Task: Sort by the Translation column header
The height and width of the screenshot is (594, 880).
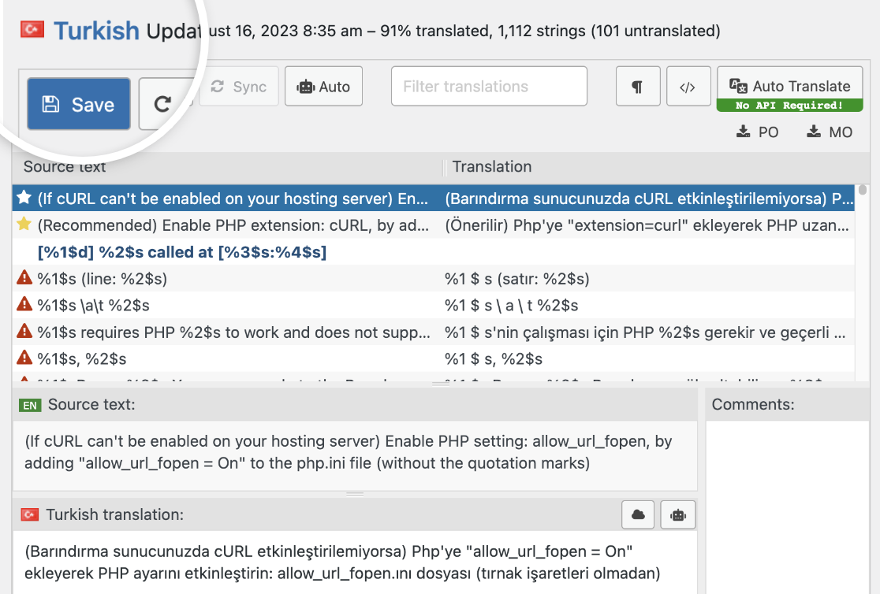Action: [x=491, y=166]
